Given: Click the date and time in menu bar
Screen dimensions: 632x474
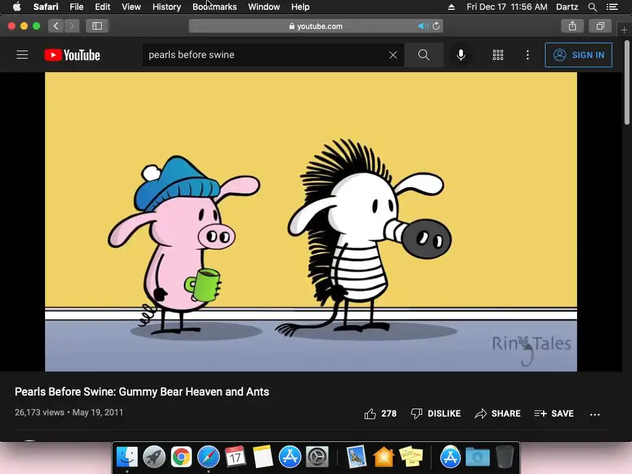Looking at the screenshot, I should (507, 7).
